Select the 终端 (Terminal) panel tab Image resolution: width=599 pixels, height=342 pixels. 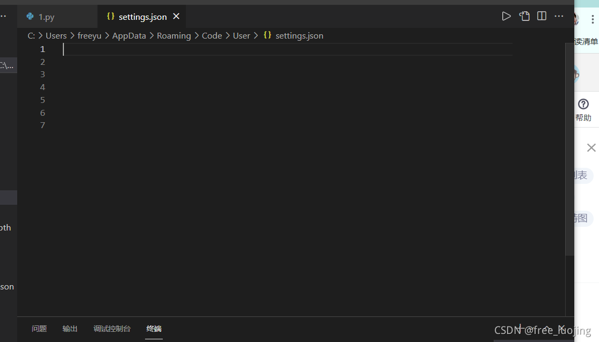(x=154, y=329)
